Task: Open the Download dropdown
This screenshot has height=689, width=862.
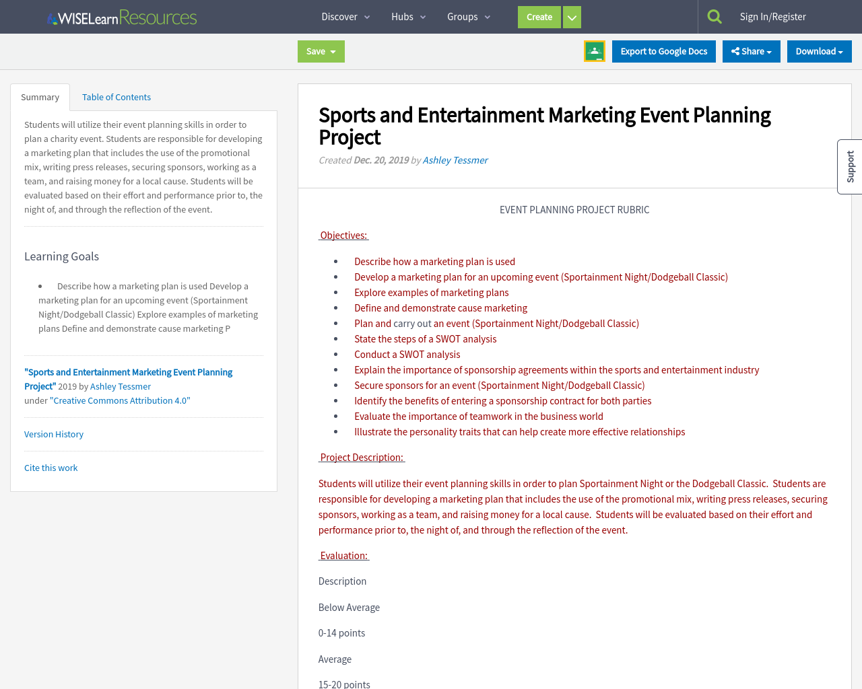Action: (819, 50)
